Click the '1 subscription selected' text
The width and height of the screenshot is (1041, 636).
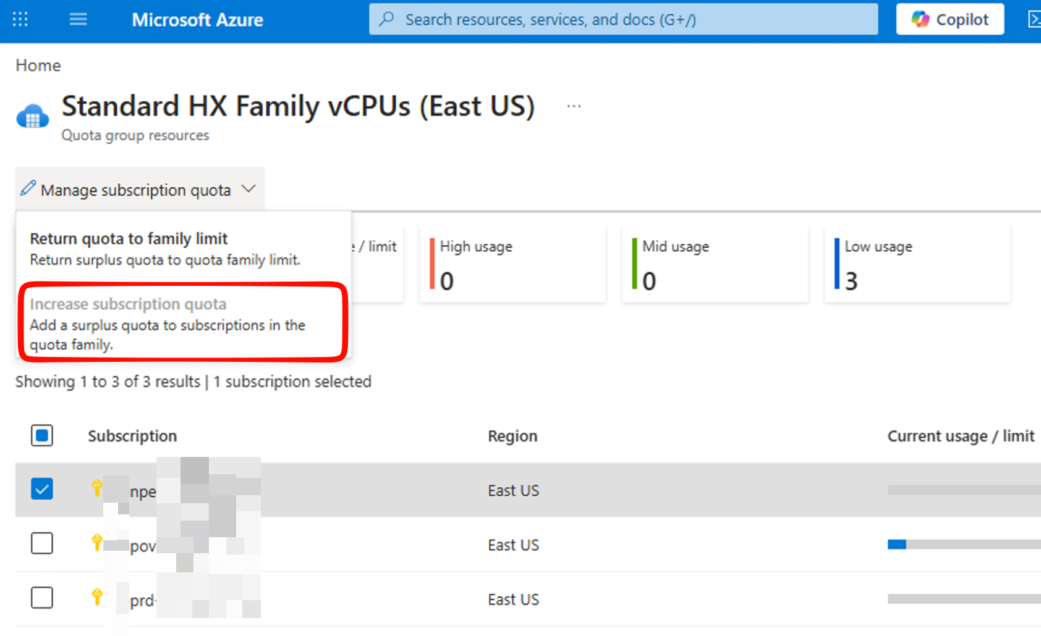click(292, 382)
